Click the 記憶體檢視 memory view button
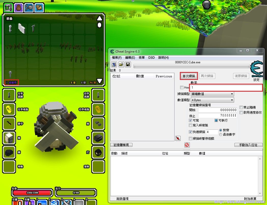Screen dimensions: 267x205 click(121, 145)
